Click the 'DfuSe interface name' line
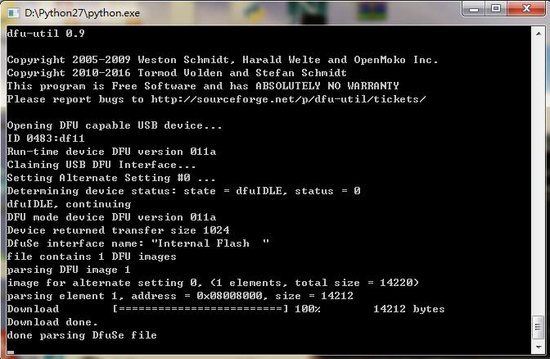550x359 pixels. click(138, 243)
